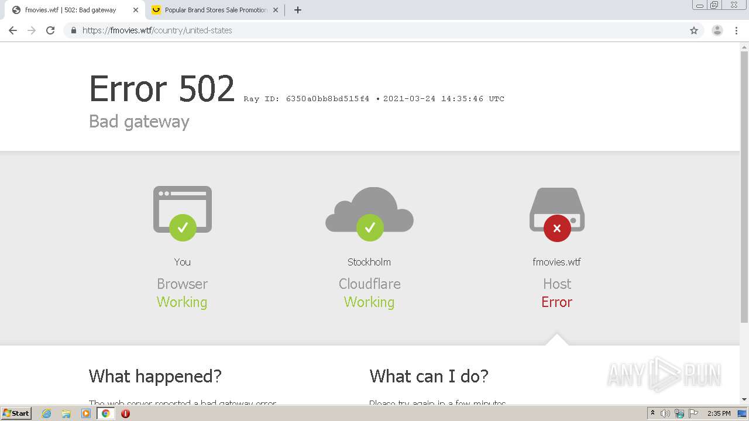Open the Chrome three-dot menu

[736, 30]
